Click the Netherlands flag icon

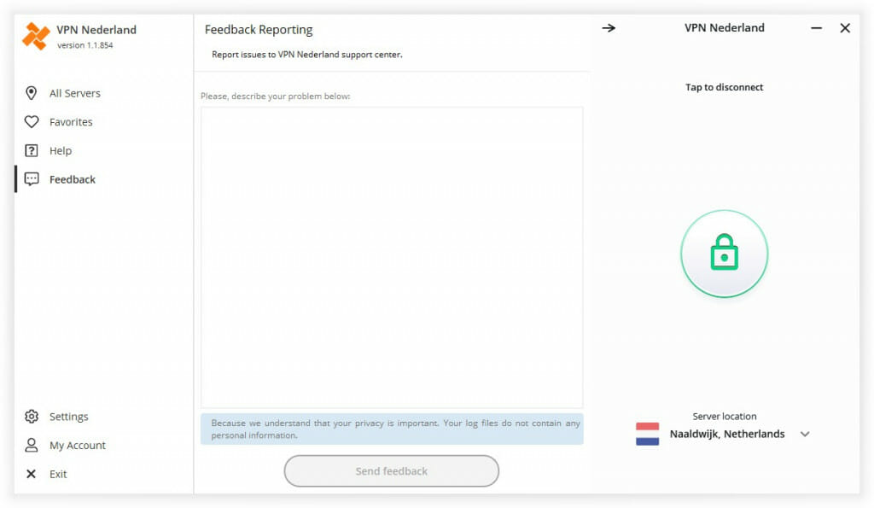tap(646, 434)
